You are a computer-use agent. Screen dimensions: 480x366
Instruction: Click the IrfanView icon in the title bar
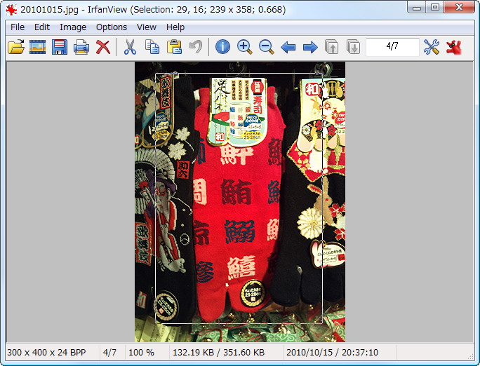11,10
